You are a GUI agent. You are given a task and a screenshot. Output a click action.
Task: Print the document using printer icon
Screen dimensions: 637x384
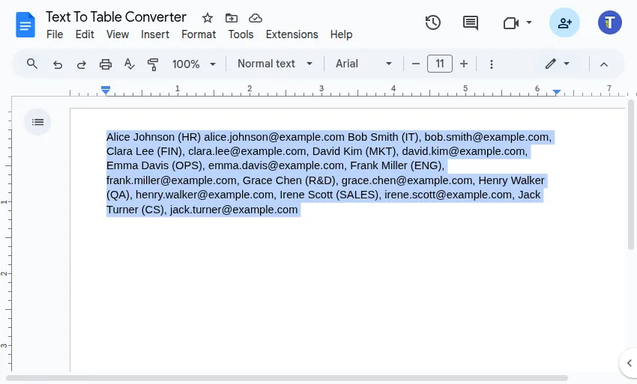tap(106, 64)
